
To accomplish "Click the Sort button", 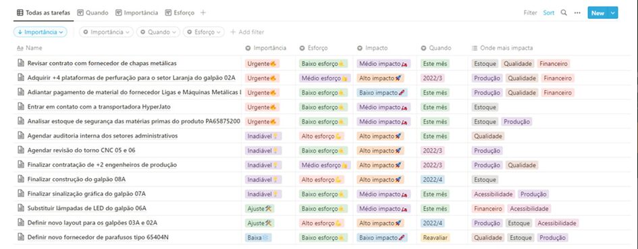I will pyautogui.click(x=548, y=13).
